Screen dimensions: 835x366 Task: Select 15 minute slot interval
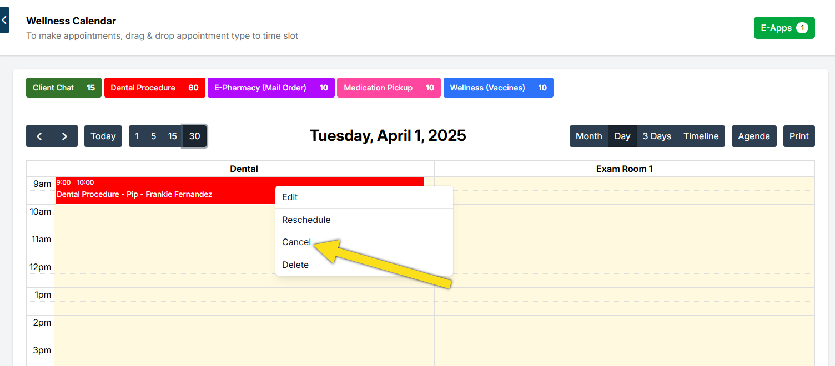pos(173,136)
